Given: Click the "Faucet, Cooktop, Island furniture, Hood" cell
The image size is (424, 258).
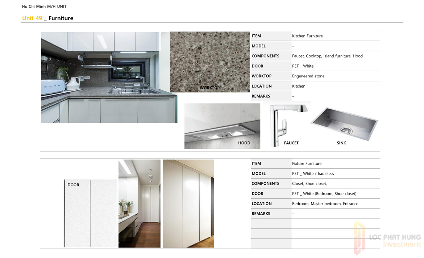Looking at the screenshot, I should coord(327,56).
